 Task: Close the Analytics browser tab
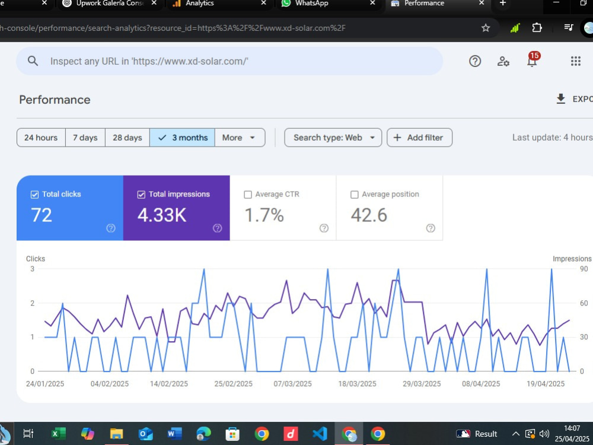264,3
